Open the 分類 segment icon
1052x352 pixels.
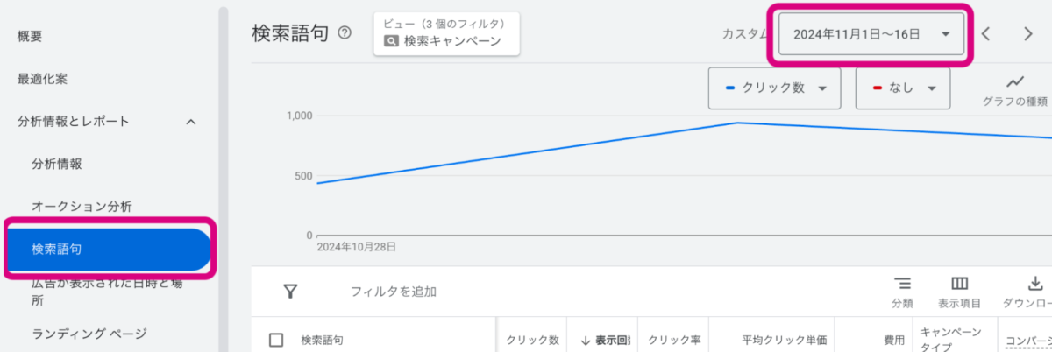click(902, 284)
